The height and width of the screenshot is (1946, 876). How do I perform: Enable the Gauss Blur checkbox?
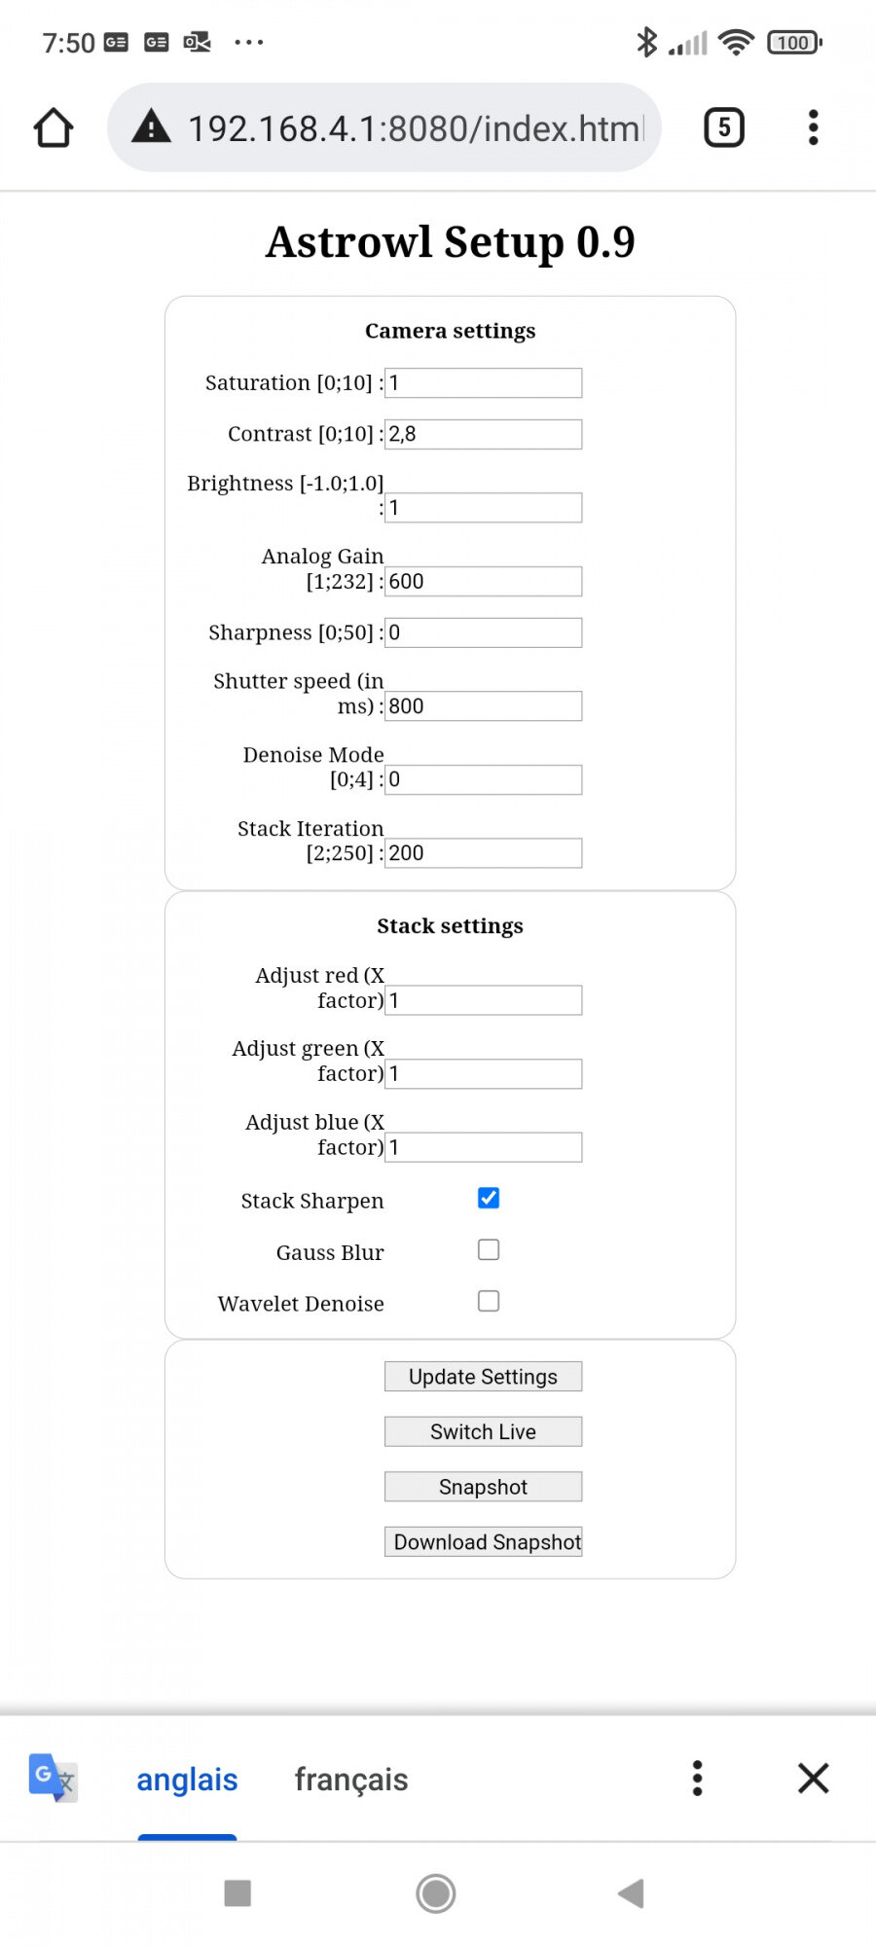489,1249
